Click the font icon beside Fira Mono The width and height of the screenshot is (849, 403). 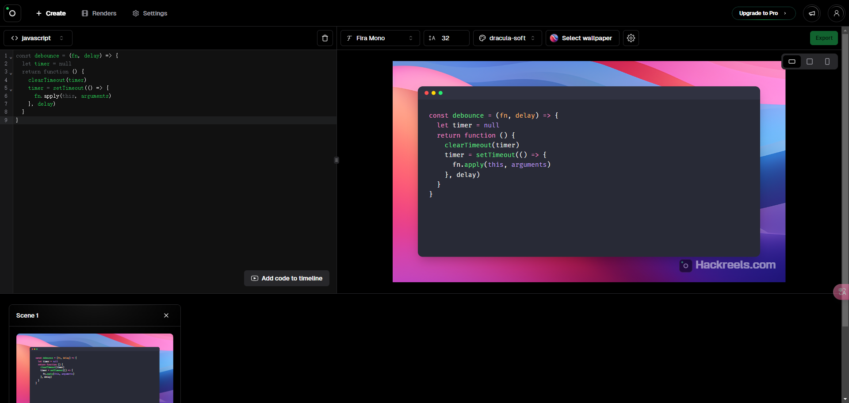(349, 38)
